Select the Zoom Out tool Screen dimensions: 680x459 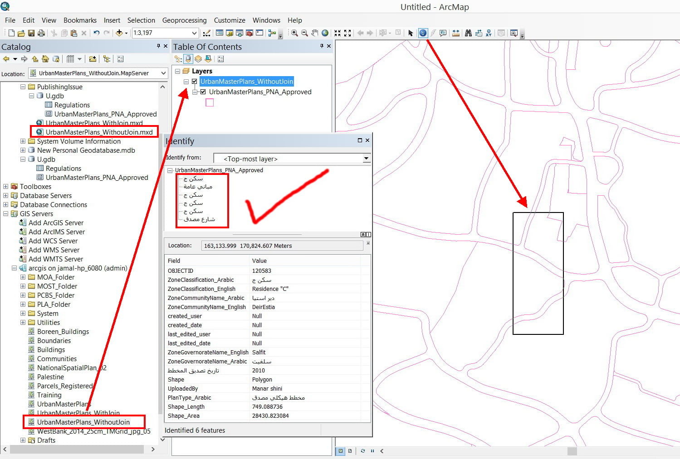(304, 33)
